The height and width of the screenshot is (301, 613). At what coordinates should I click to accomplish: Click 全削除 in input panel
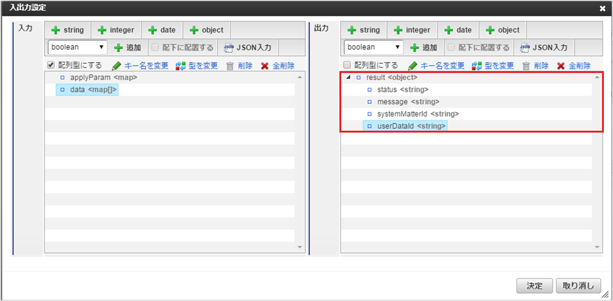pos(278,66)
